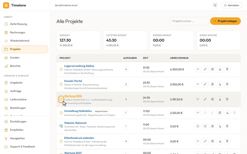Click the person-lock icon for Etikettendruck anbinden
The image size is (247, 154).
[x=220, y=141]
